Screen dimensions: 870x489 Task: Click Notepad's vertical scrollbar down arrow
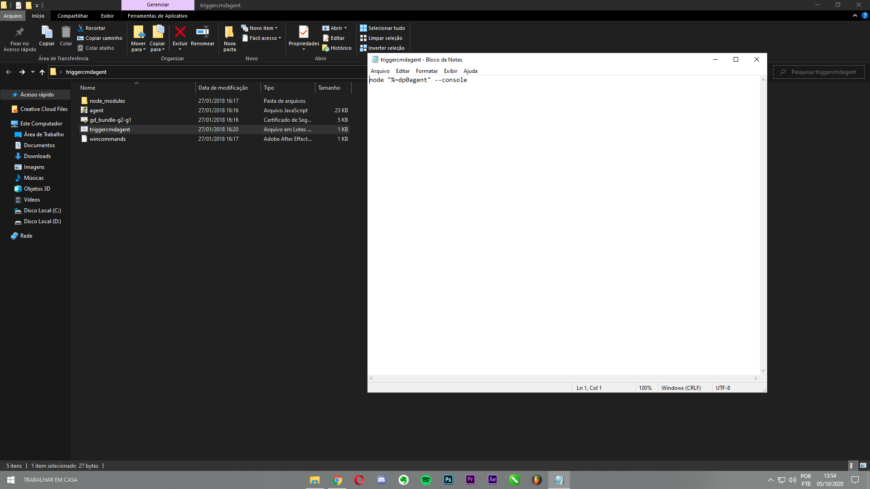point(763,371)
